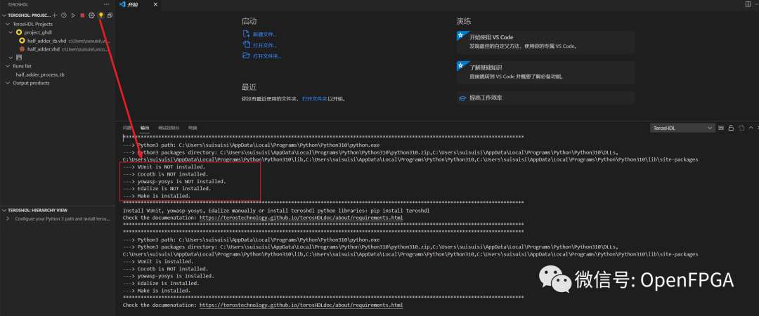Click the 'Edalize is installed.' output line

tap(161, 283)
